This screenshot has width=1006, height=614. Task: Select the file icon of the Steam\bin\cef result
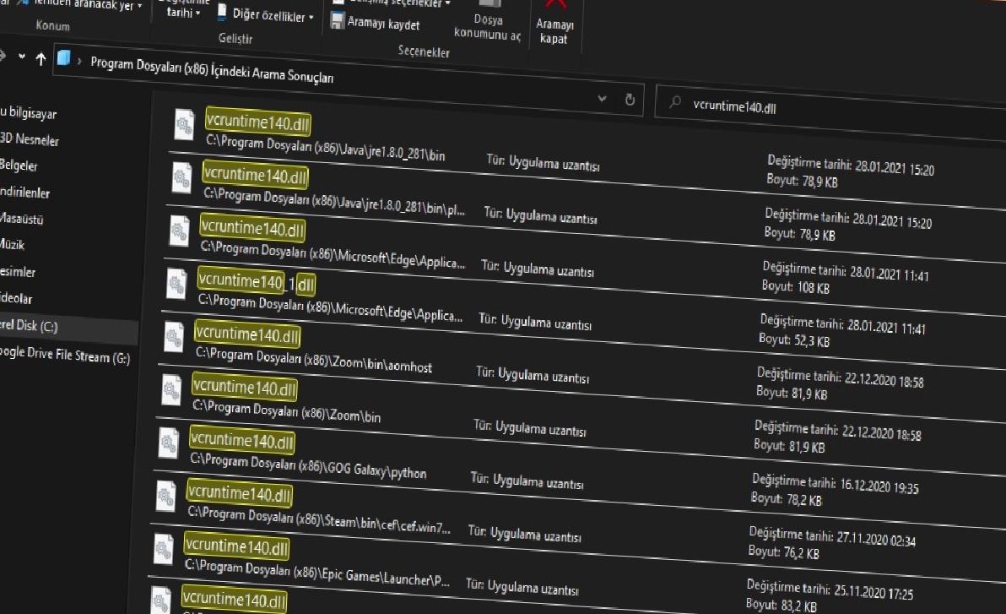(x=165, y=496)
